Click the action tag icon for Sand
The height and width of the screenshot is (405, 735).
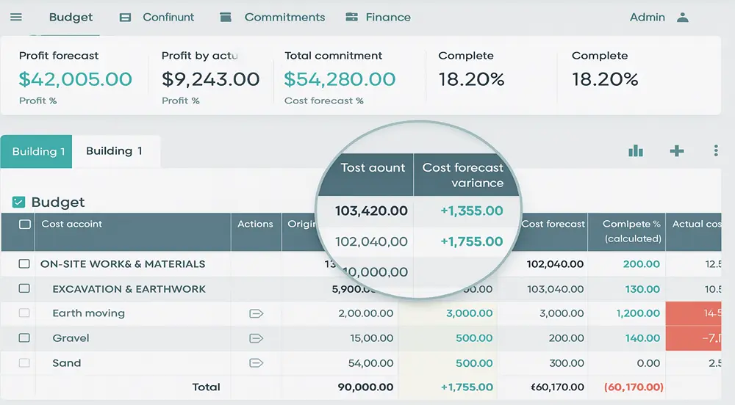point(256,363)
